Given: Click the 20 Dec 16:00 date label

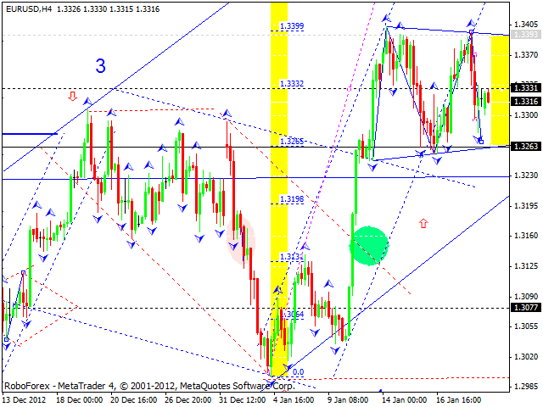Looking at the screenshot, I should click(x=134, y=400).
